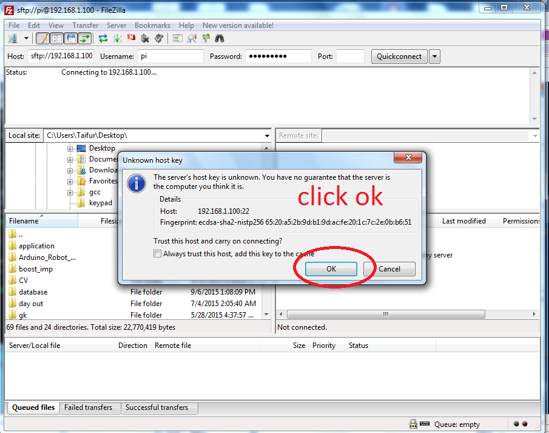The width and height of the screenshot is (549, 433).
Task: Expand the Documents tree node
Action: pos(70,160)
